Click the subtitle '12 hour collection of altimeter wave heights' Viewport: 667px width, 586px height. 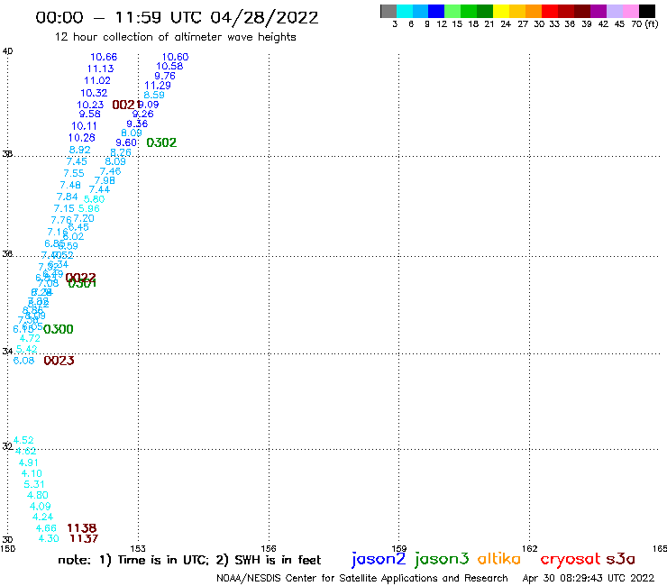click(x=175, y=37)
